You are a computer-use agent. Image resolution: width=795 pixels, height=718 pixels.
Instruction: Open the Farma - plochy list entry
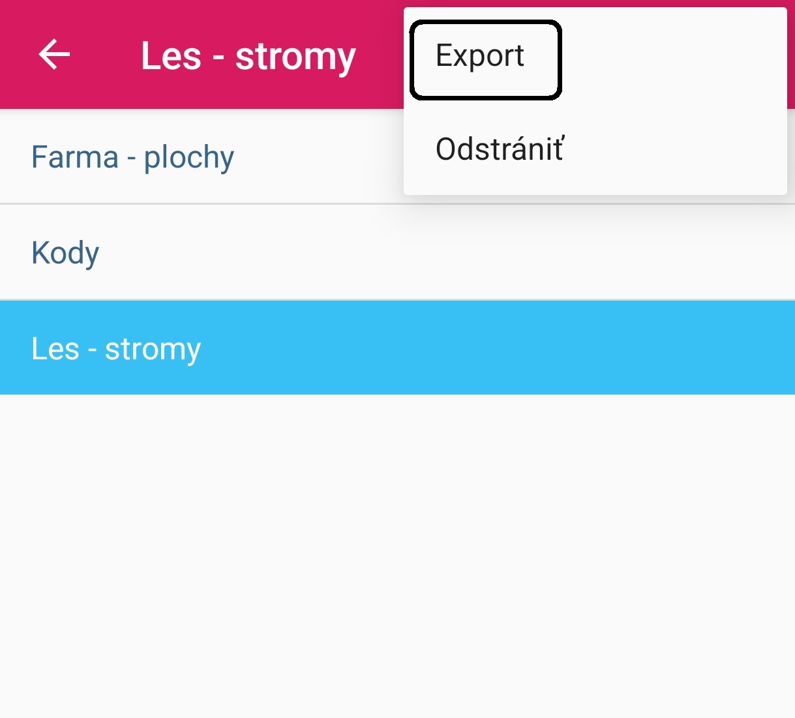click(397, 157)
